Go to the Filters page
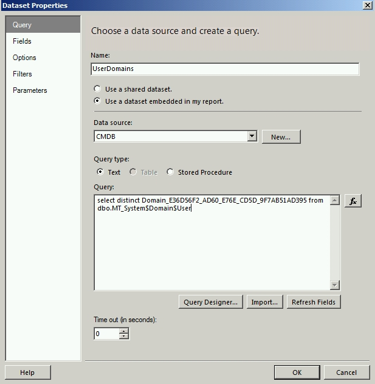Viewport: 375px width, 384px height. (x=22, y=74)
